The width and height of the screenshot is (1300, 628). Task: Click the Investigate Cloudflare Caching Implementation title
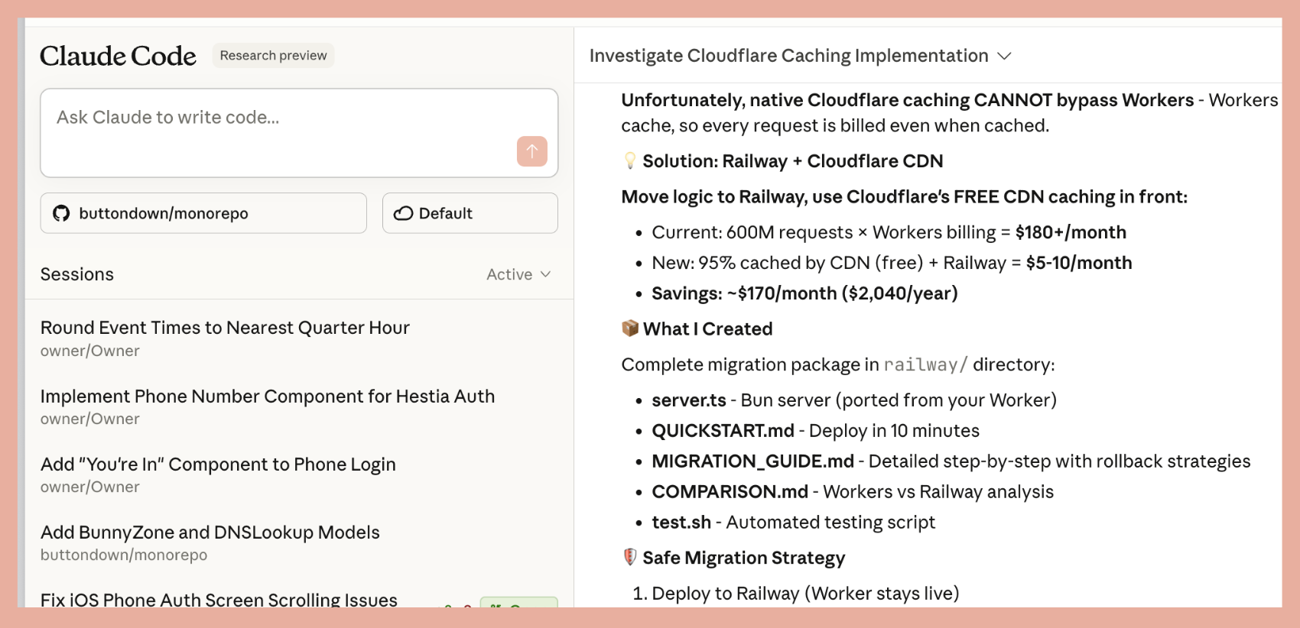(788, 56)
